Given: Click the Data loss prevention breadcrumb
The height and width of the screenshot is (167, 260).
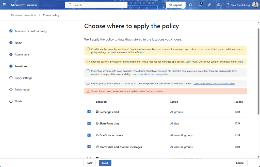Looking at the screenshot, I should click(23, 15).
